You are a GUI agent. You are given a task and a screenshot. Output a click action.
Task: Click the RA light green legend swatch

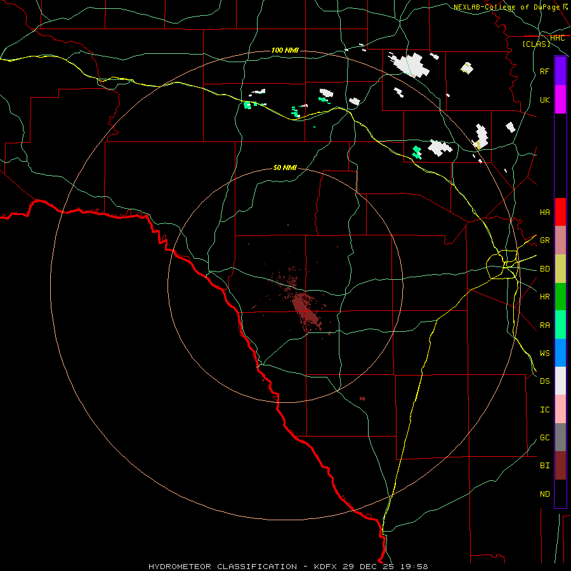(x=560, y=325)
